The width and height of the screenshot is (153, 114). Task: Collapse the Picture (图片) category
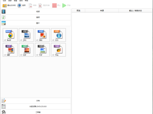(35, 23)
